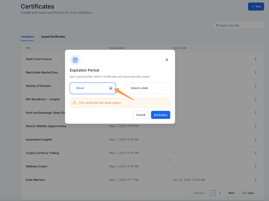Click the Previous page button

(x=199, y=193)
